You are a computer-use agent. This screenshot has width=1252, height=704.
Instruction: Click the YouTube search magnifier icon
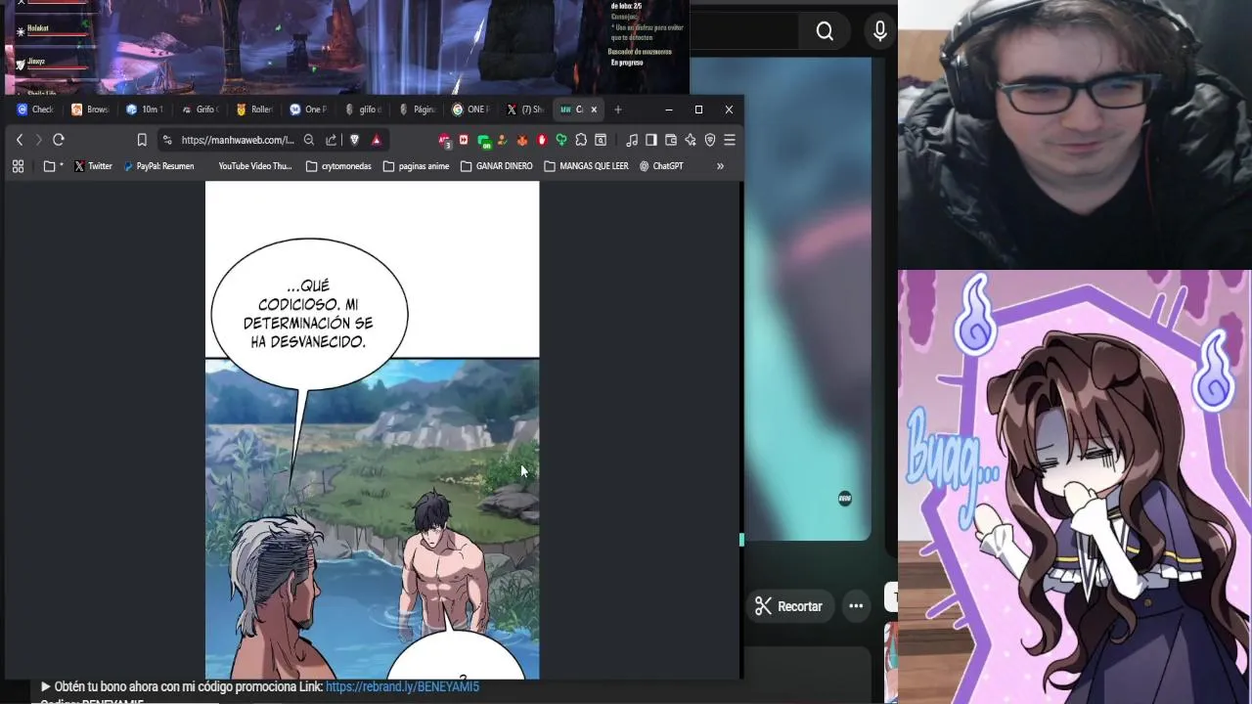coord(825,31)
